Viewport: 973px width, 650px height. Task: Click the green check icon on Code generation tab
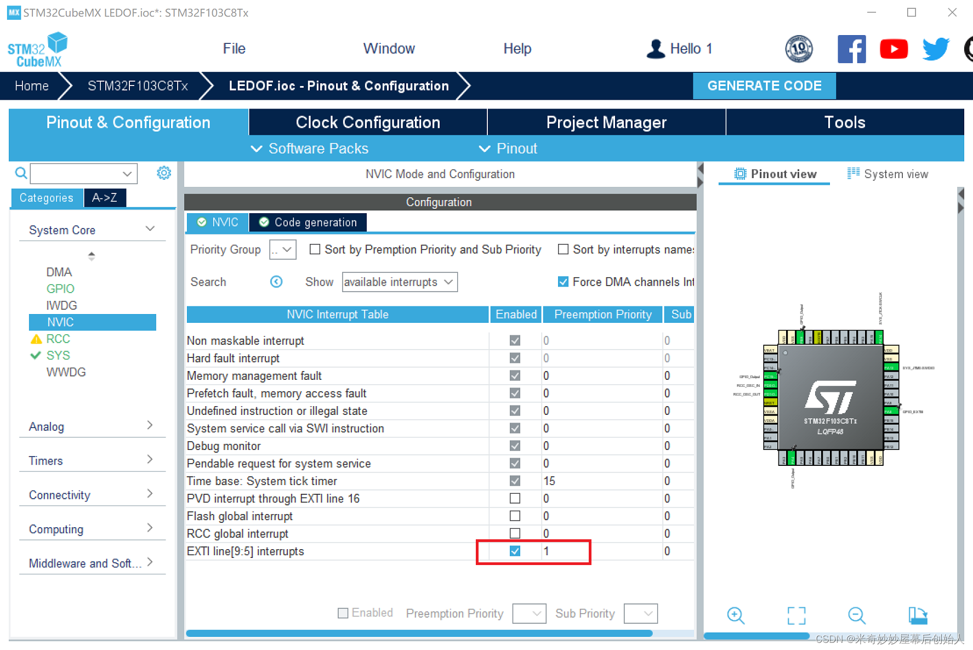click(264, 222)
